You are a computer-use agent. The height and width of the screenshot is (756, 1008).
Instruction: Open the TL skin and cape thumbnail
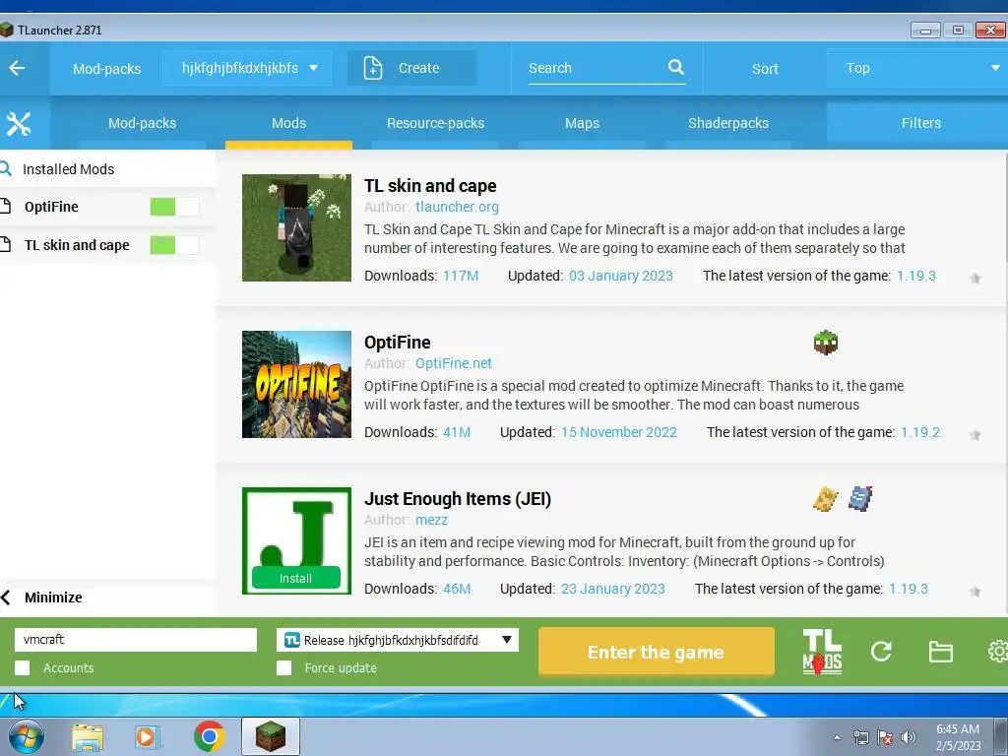coord(296,227)
